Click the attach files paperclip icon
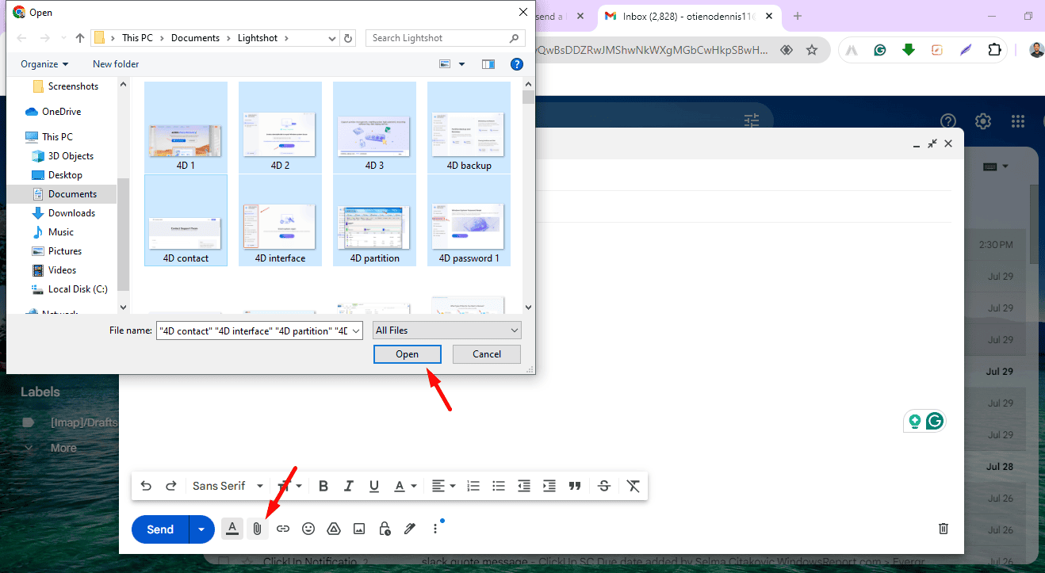Screen dimensions: 1045x573 coord(257,529)
